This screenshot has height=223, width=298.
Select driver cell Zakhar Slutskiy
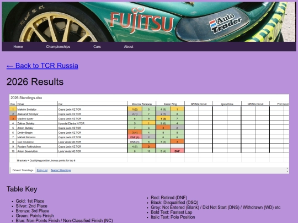(x=38, y=123)
